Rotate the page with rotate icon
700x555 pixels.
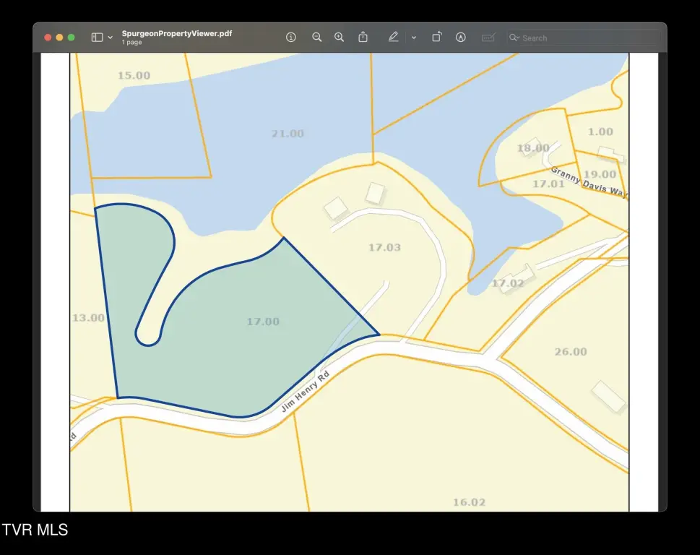click(x=437, y=38)
